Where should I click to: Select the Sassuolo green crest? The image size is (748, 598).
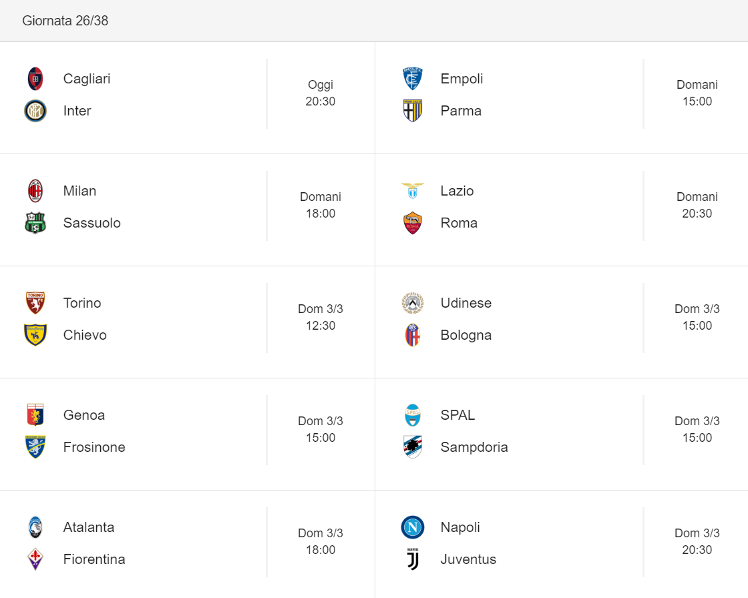(35, 223)
